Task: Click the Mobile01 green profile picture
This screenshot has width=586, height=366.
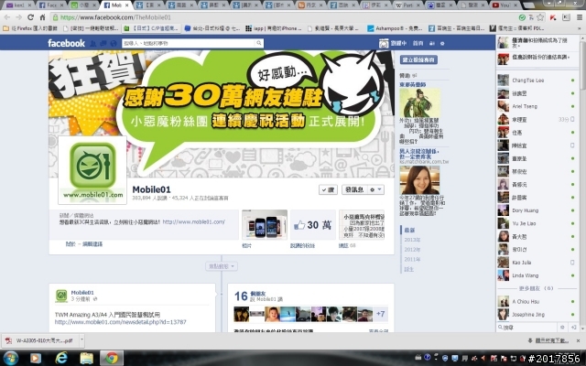Action: coord(92,170)
